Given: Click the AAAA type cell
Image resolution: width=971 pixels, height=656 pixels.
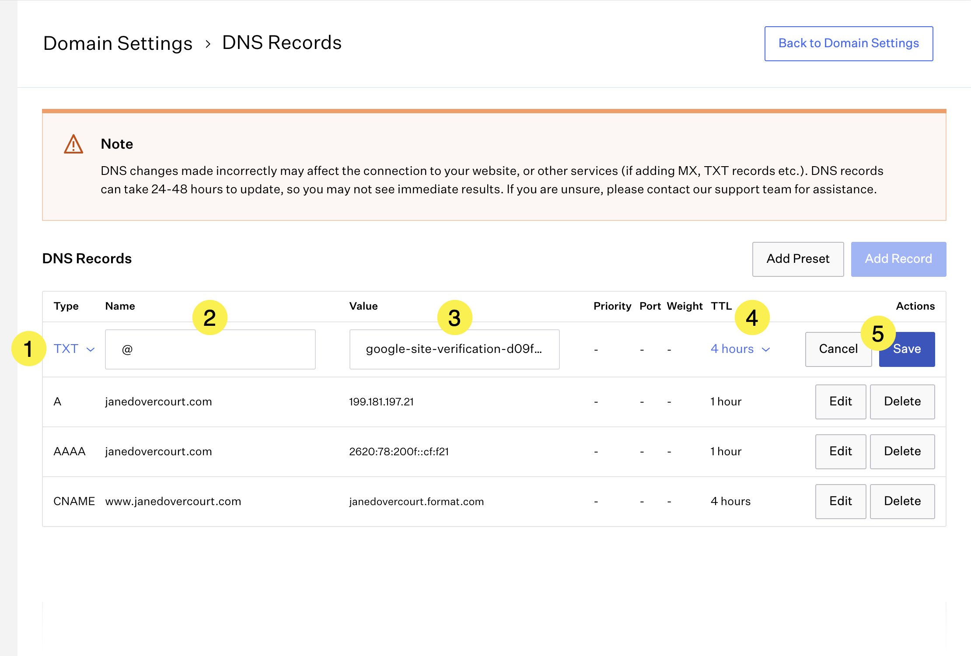Looking at the screenshot, I should coord(69,451).
